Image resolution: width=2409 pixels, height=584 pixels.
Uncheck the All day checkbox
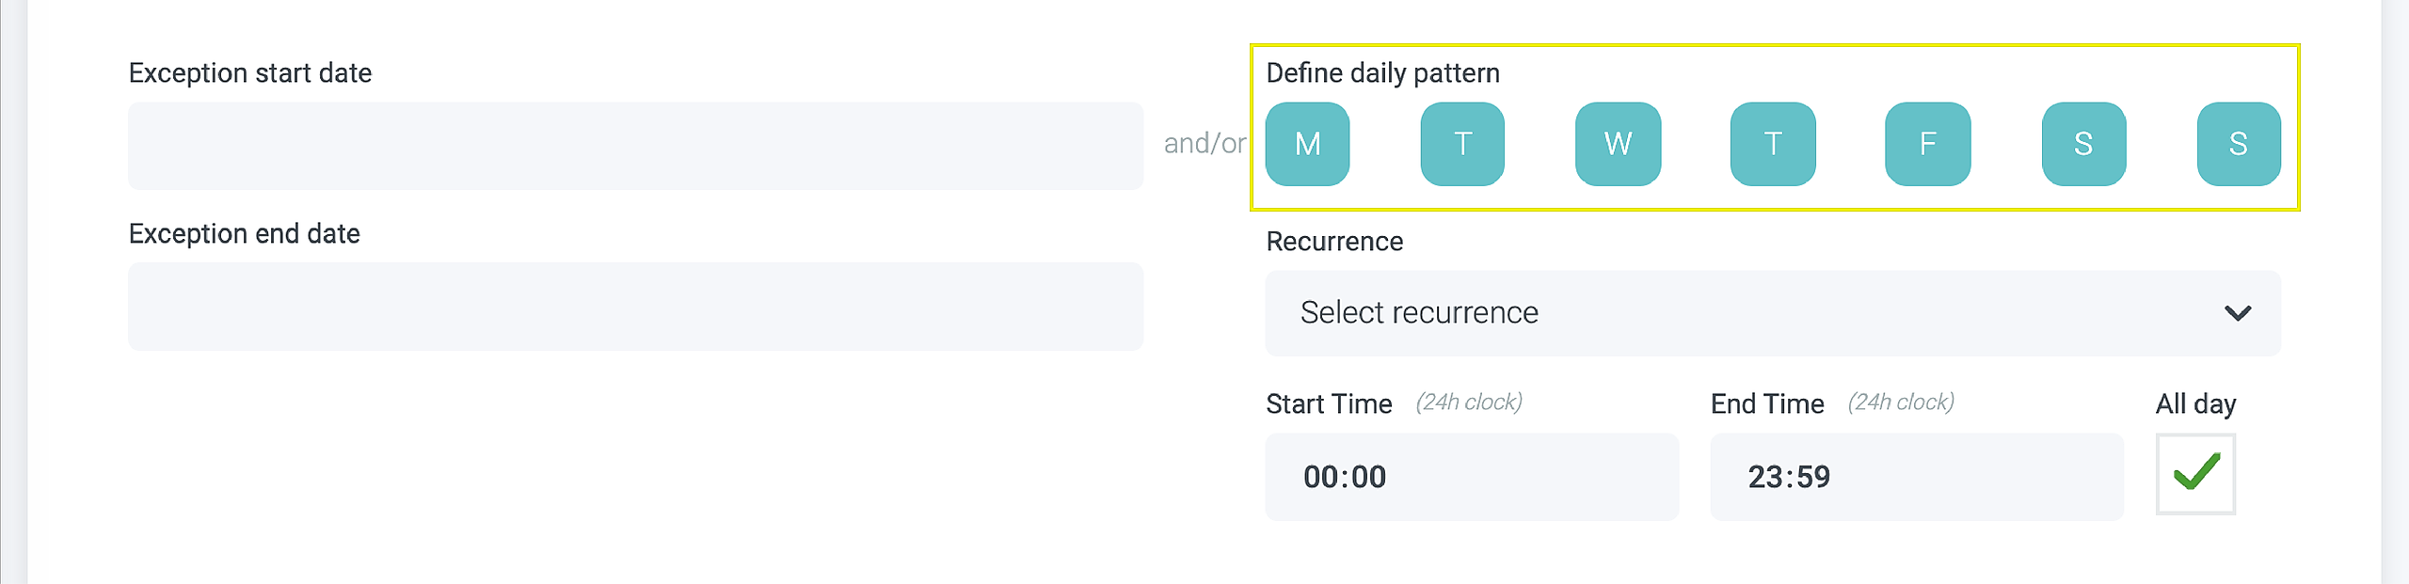(x=2195, y=474)
